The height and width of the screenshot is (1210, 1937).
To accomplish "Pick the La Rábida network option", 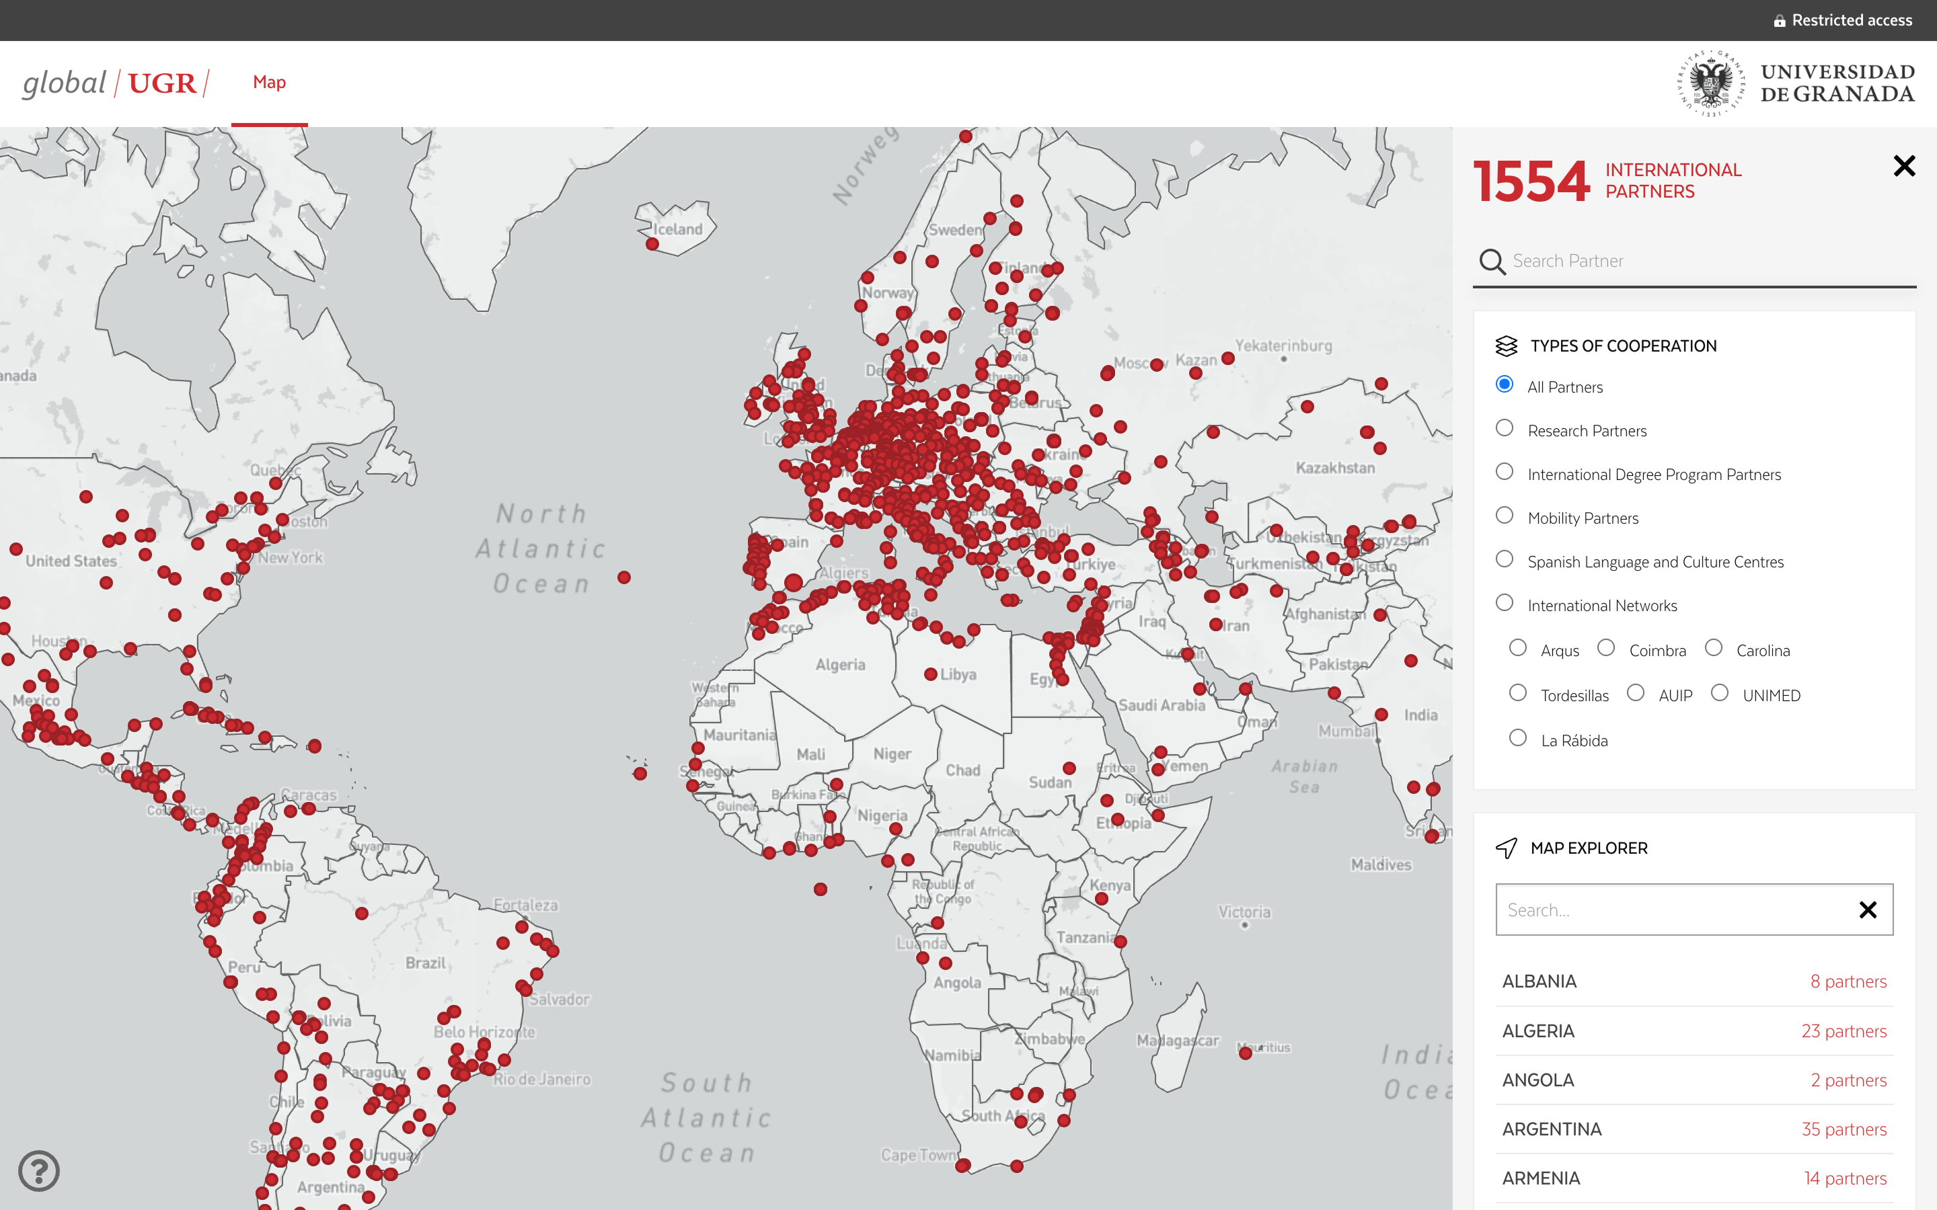I will coord(1517,738).
